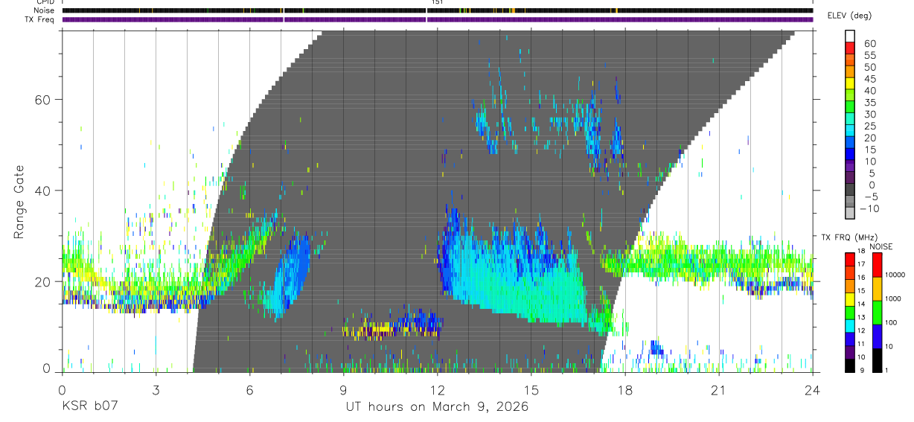Click the 'ELEV (deg)' colorbar title

(850, 16)
